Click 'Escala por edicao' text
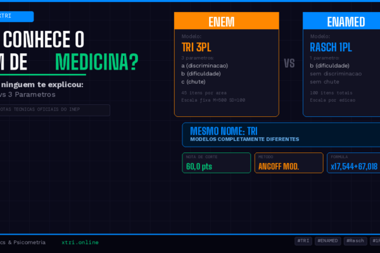The image size is (380, 253). click(x=332, y=100)
